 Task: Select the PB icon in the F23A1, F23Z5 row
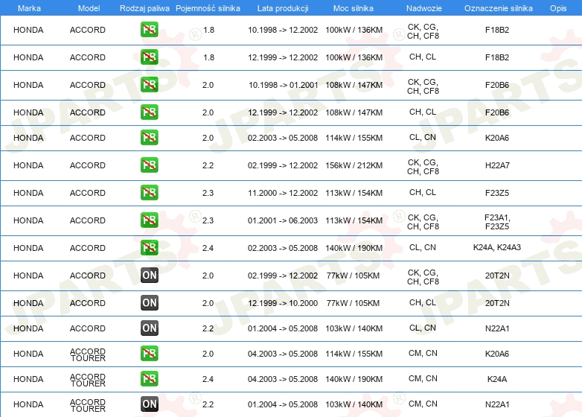tap(149, 220)
